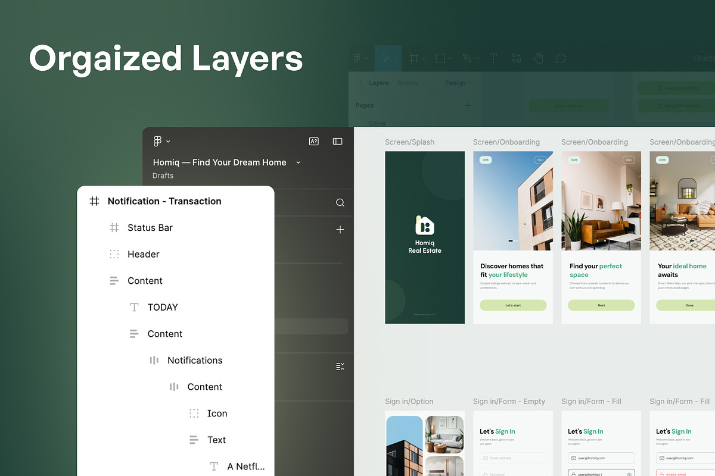Click the frame icon beside Status Bar
The height and width of the screenshot is (476, 715).
coord(114,227)
